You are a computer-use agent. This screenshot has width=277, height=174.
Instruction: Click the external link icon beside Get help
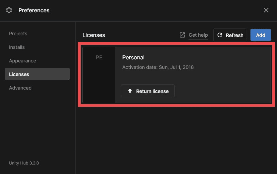click(x=182, y=35)
